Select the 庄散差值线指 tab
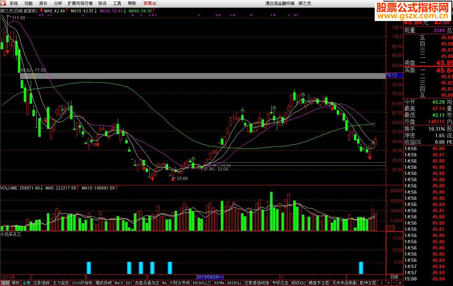The height and width of the screenshot is (286, 453). [257, 283]
